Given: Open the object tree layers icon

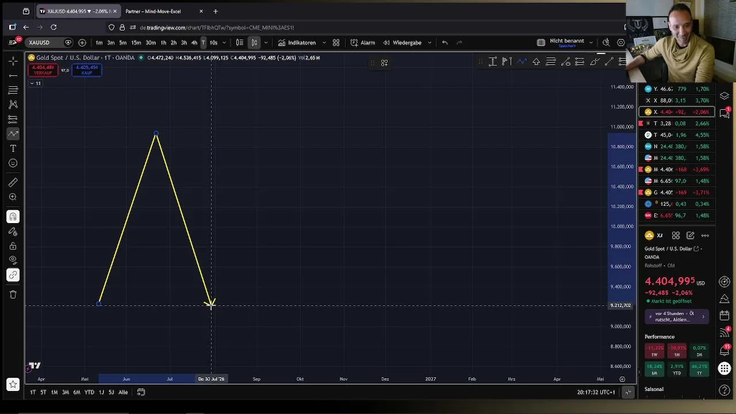Looking at the screenshot, I should [724, 96].
